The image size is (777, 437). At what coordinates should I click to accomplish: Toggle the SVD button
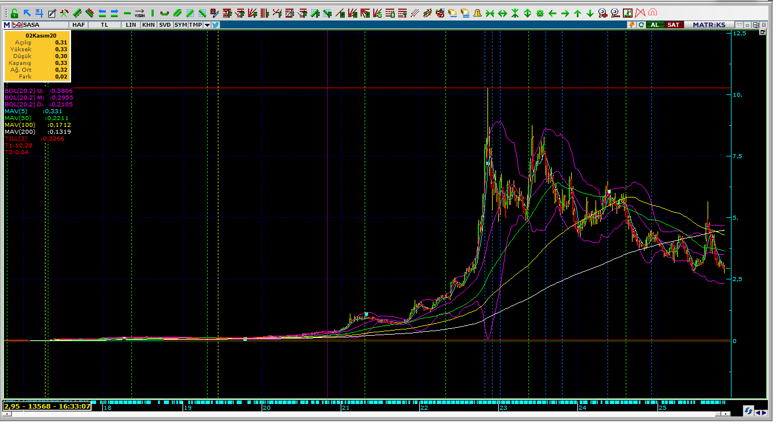tap(164, 25)
